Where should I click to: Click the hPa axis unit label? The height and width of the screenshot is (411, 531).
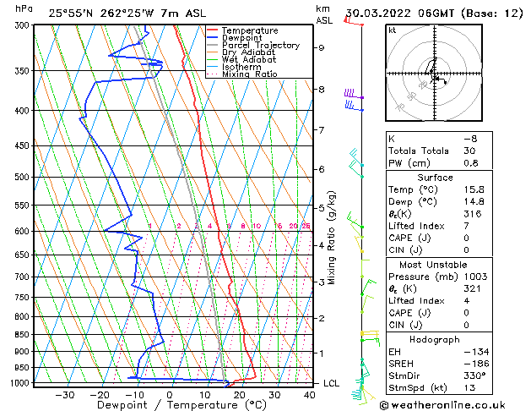(x=24, y=8)
